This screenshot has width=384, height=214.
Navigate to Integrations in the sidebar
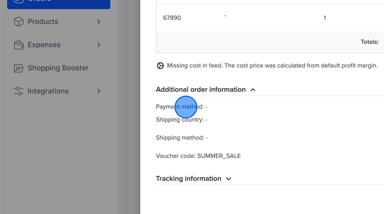tap(48, 91)
